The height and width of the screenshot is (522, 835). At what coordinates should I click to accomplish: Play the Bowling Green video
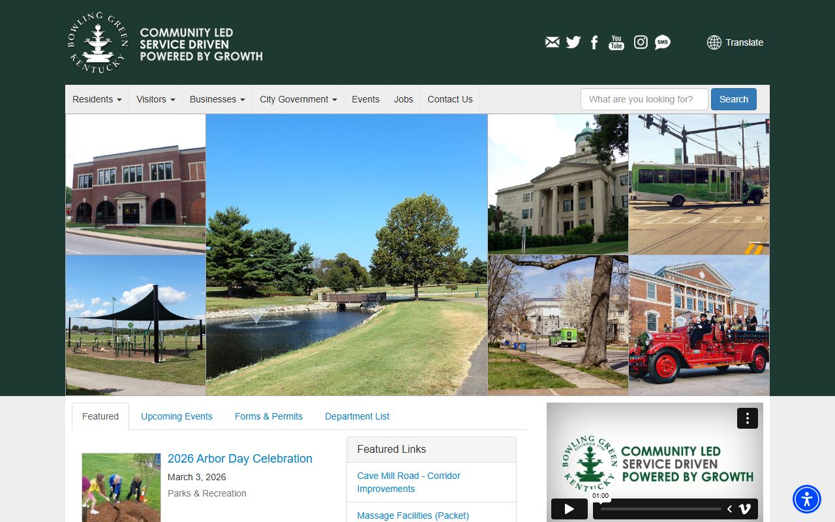(569, 509)
